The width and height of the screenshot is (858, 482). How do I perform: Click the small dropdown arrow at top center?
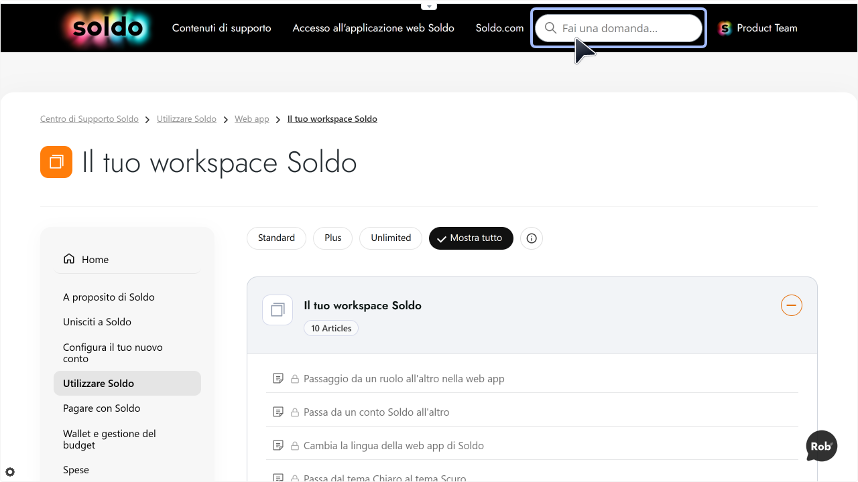[x=429, y=6]
